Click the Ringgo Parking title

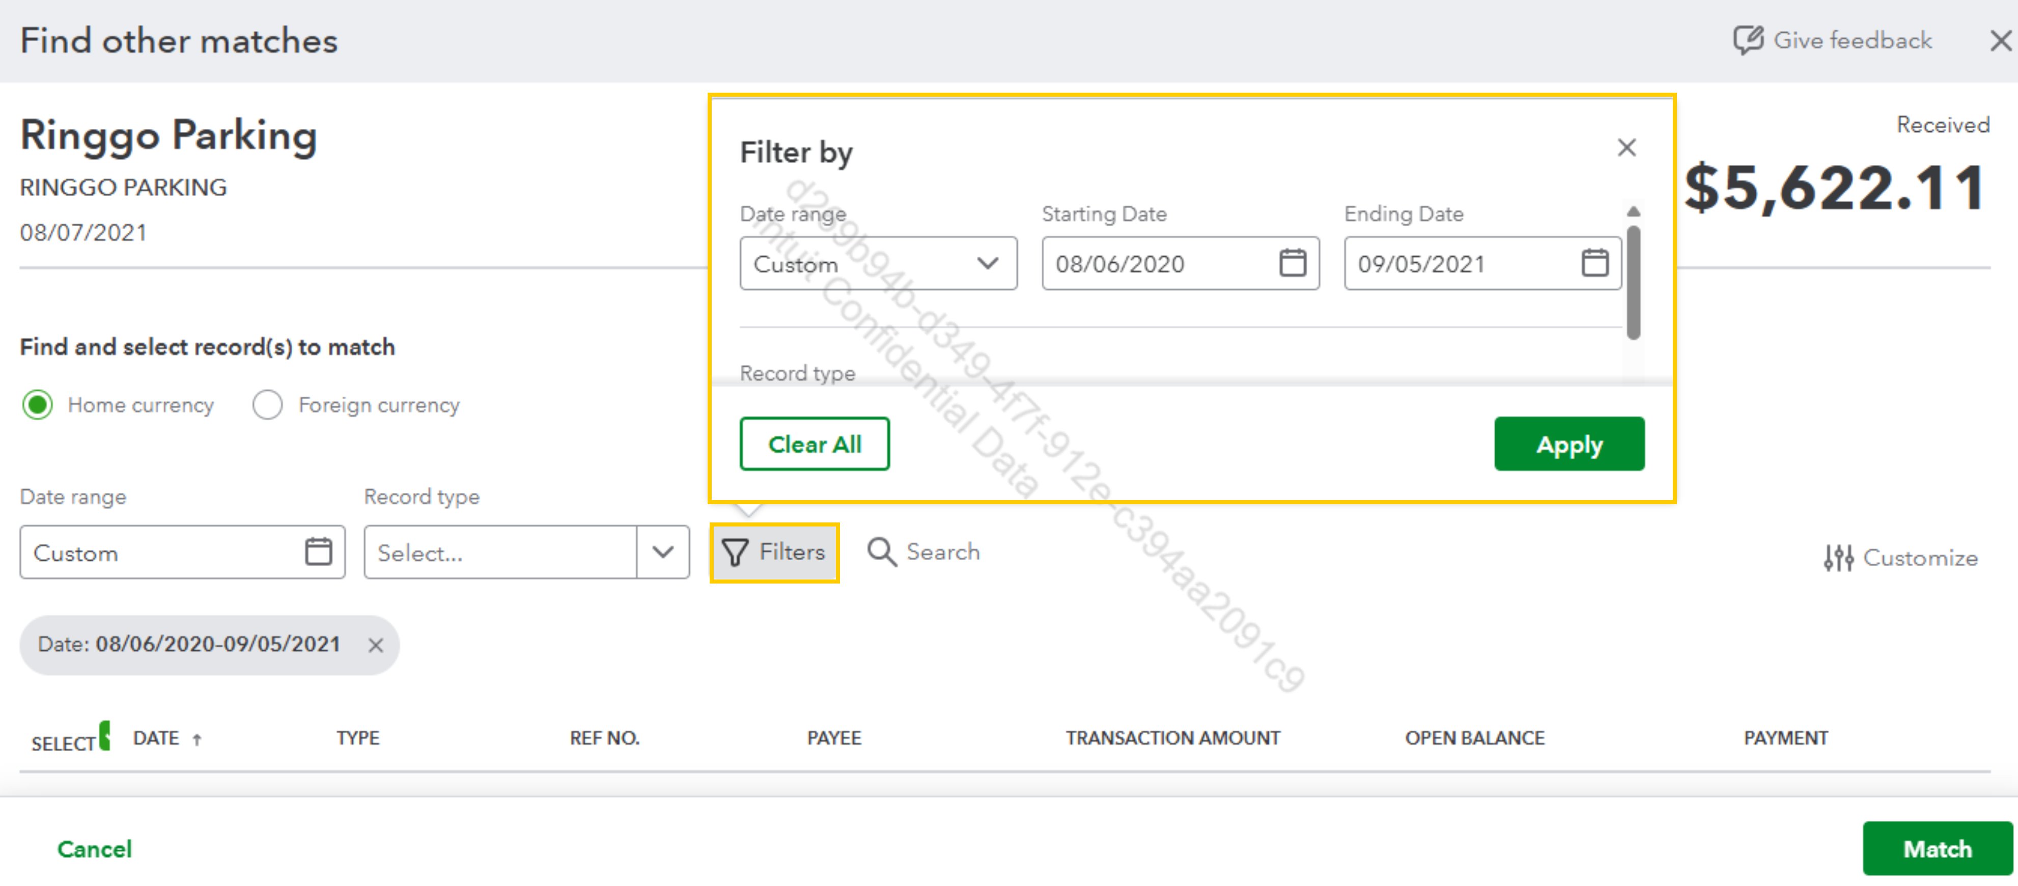coord(169,135)
